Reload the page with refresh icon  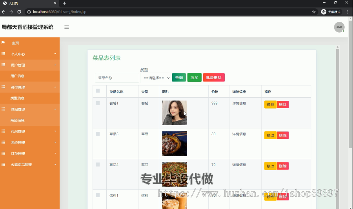pyautogui.click(x=19, y=12)
